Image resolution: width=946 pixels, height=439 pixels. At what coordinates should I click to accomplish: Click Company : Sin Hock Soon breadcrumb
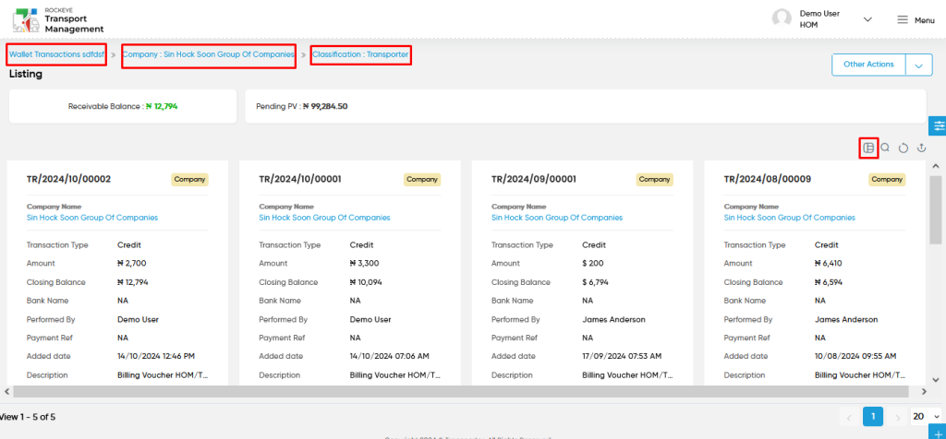point(208,54)
